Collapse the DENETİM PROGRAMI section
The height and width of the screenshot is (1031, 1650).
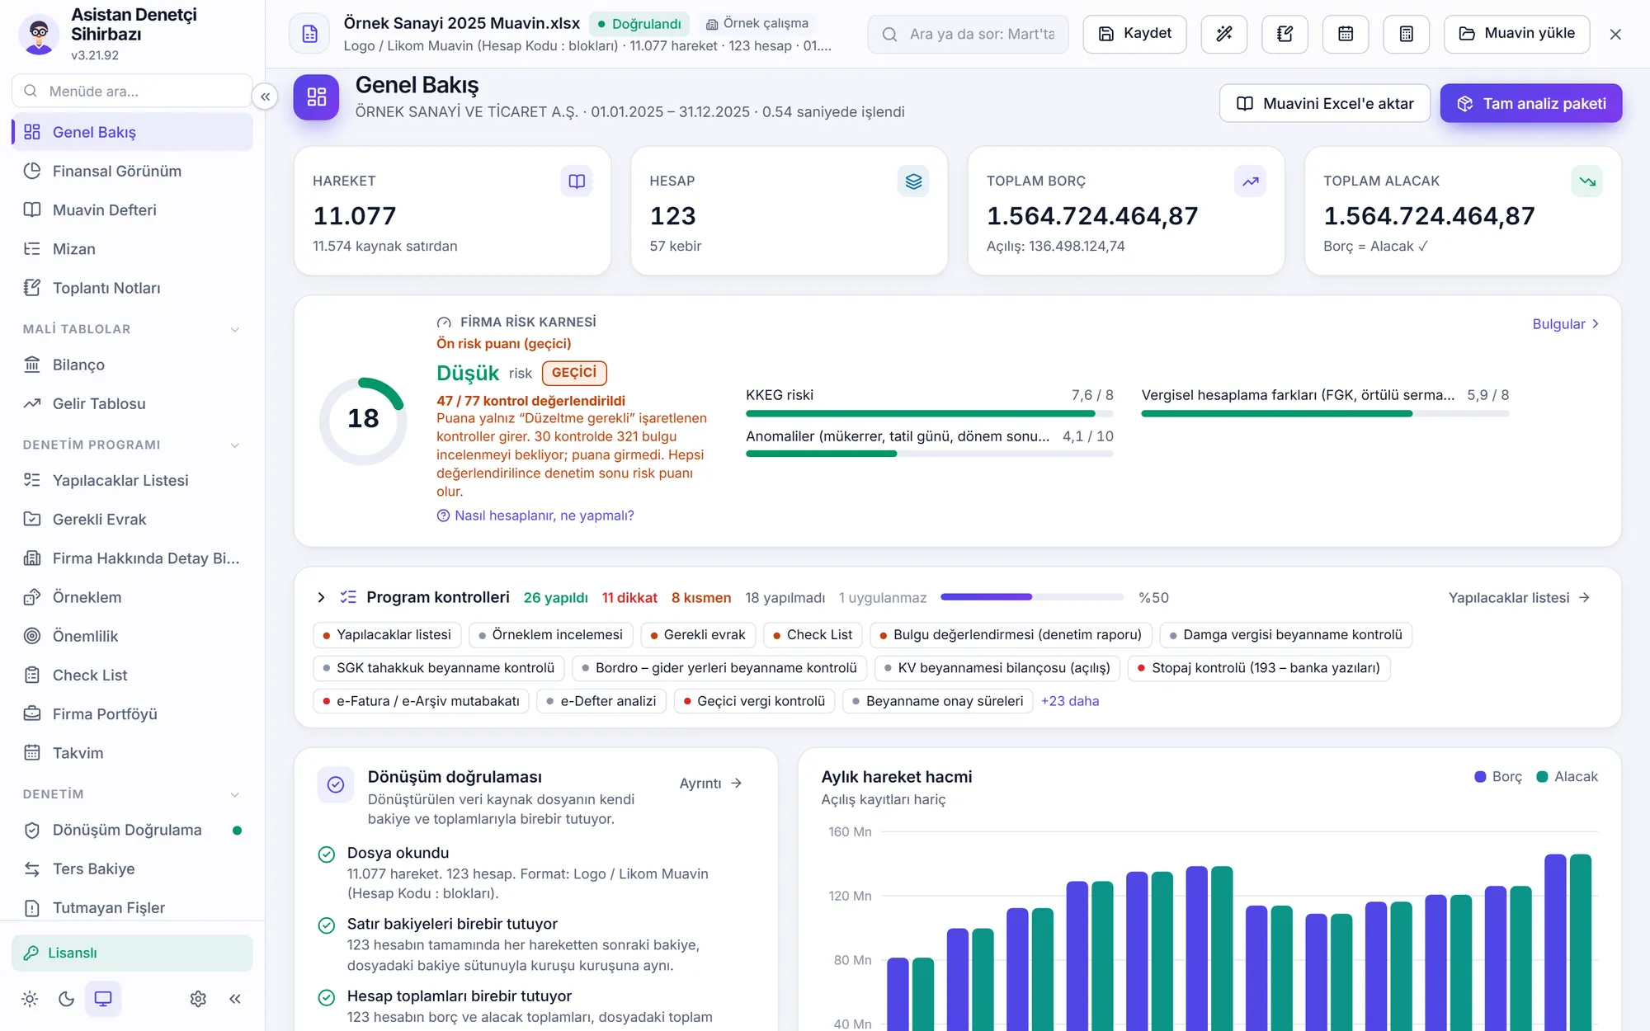(132, 445)
